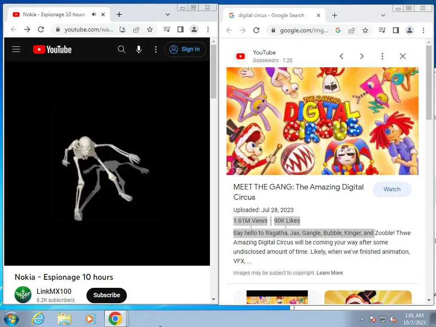Expand tab search dropdown in Google window

pyautogui.click(x=383, y=15)
